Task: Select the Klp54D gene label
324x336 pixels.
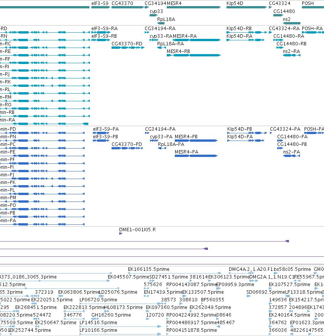Action: (x=235, y=3)
